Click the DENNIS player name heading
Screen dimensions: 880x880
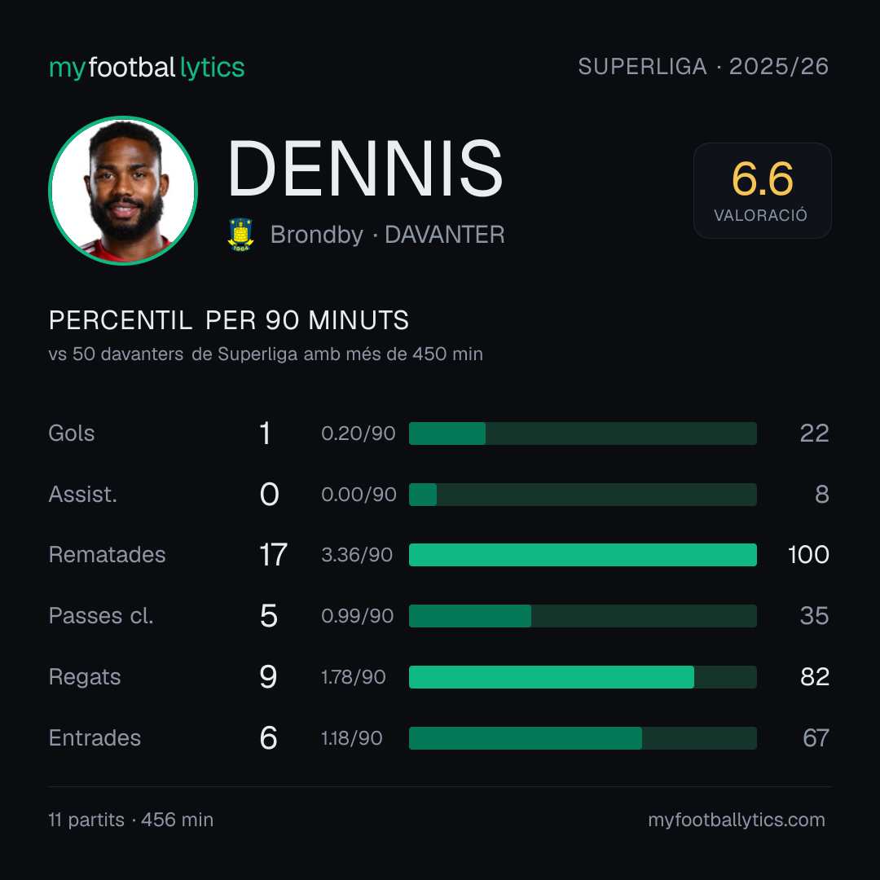click(365, 169)
